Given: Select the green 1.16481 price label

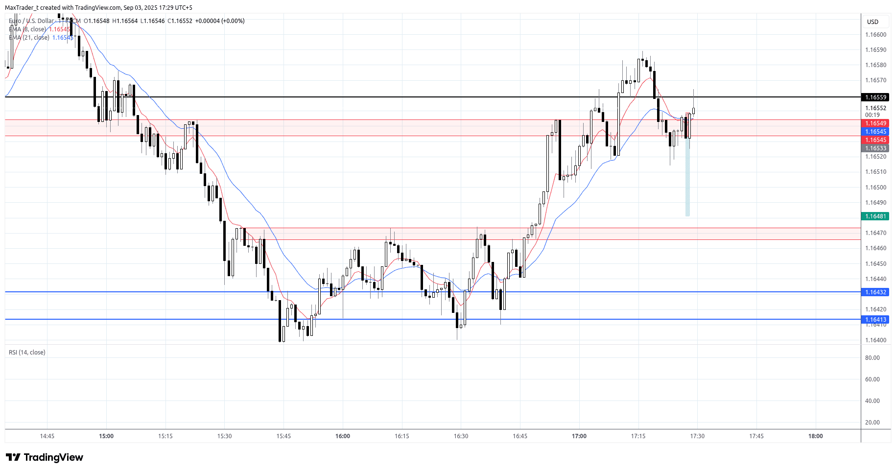Looking at the screenshot, I should point(875,216).
